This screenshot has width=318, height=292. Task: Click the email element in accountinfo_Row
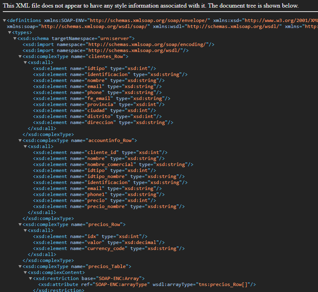97,188
